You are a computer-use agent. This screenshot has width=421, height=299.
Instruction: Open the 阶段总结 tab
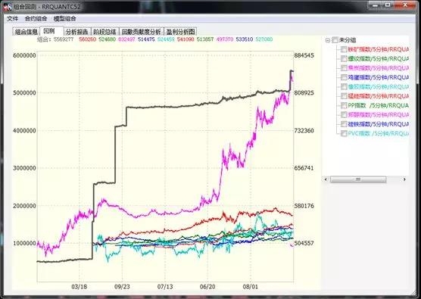pyautogui.click(x=104, y=32)
